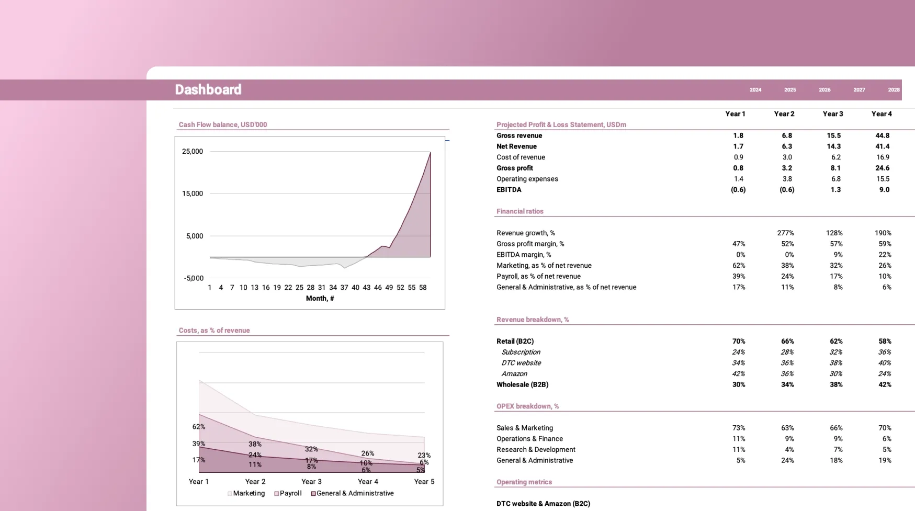Viewport: 915px width, 511px height.
Task: Select the Revenue breakdown, % heading
Action: click(532, 320)
